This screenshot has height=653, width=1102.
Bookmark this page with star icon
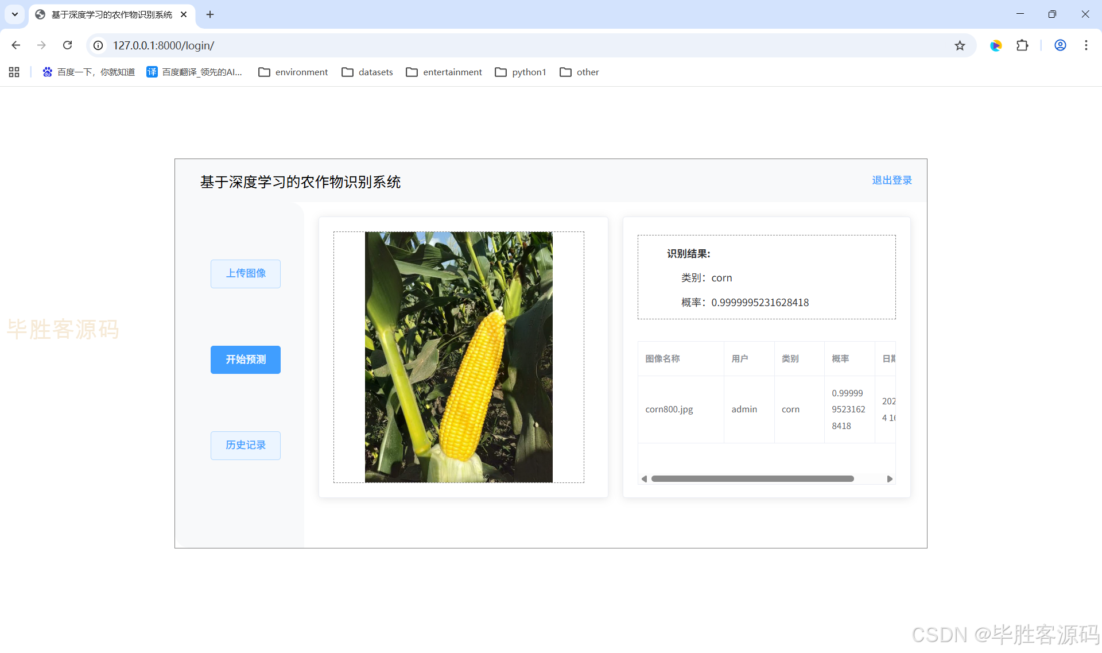[x=960, y=45]
